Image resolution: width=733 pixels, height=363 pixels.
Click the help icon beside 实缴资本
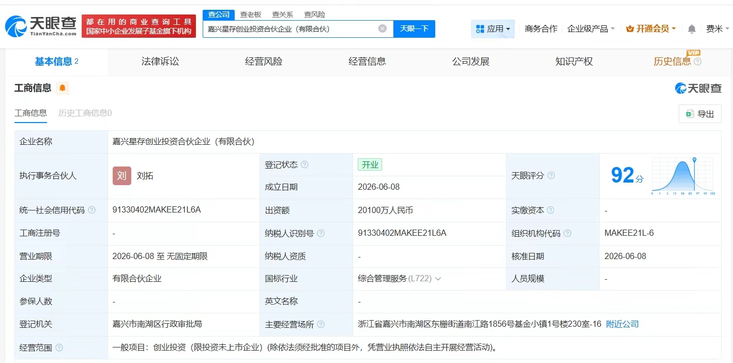pos(551,210)
